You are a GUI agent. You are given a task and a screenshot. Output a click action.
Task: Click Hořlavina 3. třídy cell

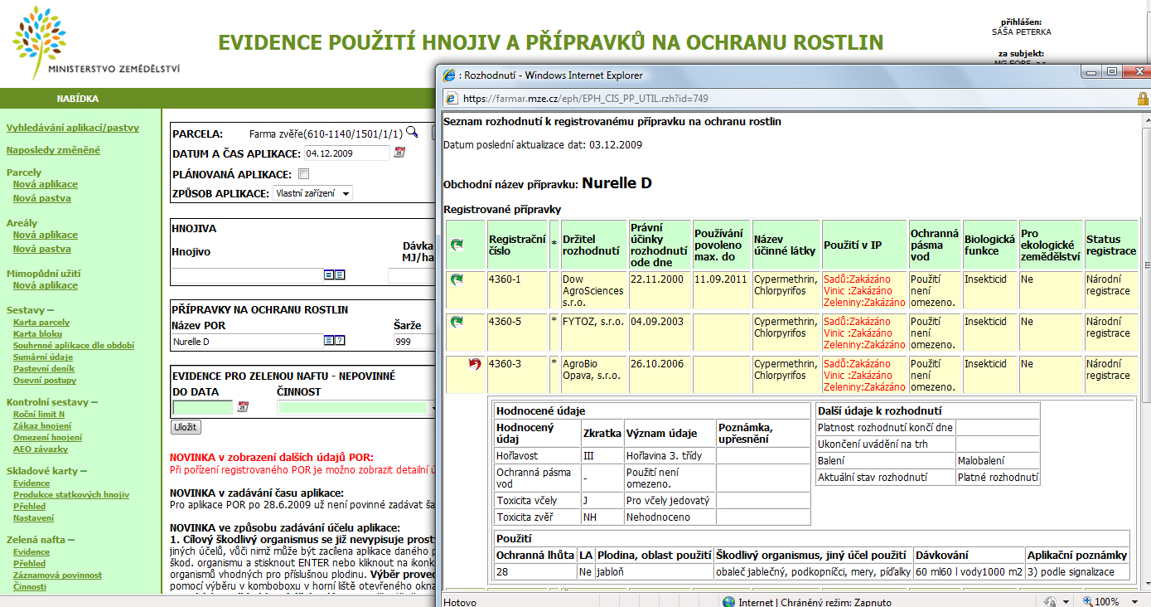point(670,456)
